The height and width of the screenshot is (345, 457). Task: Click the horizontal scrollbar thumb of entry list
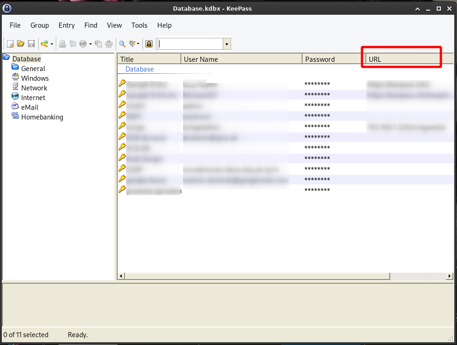click(x=257, y=276)
